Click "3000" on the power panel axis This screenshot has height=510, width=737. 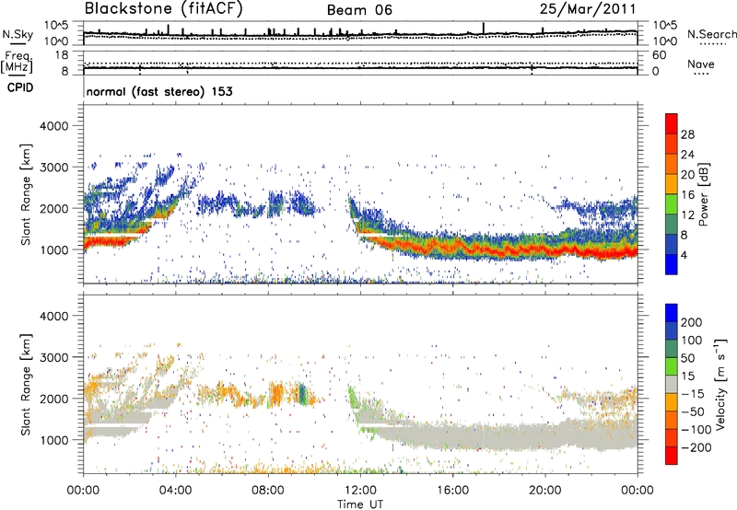click(53, 168)
